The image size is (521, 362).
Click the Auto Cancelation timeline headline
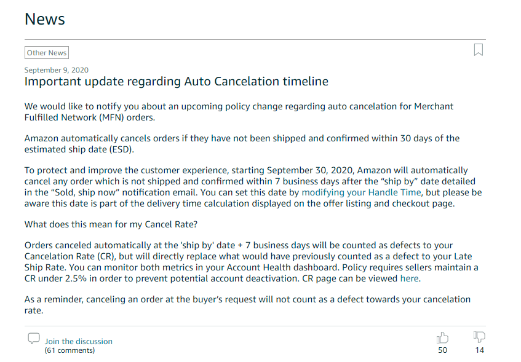pos(177,81)
